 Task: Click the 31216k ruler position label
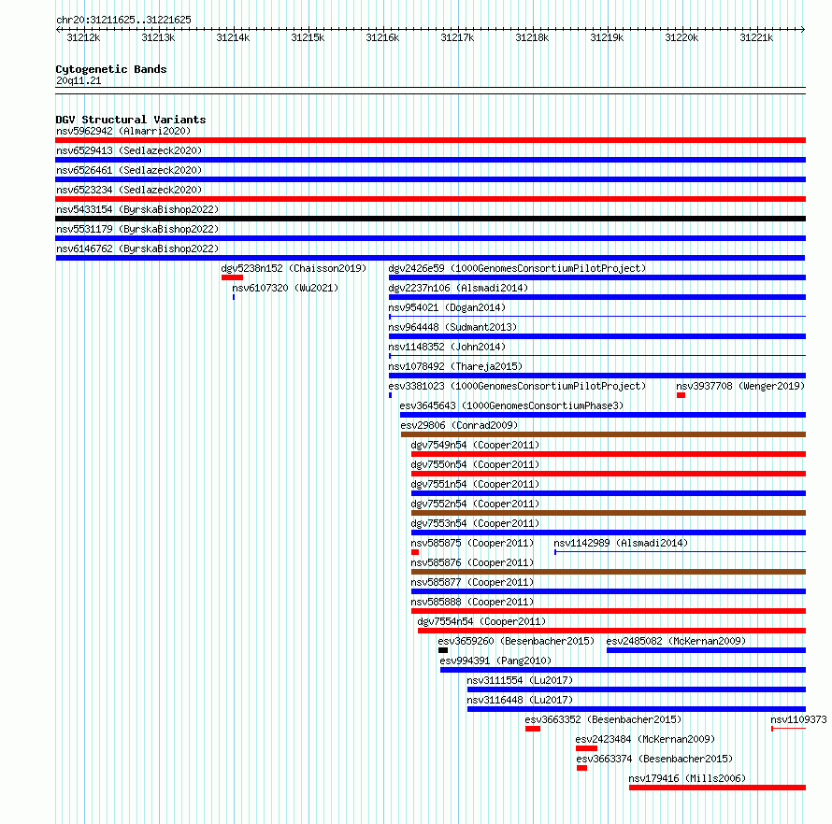(382, 38)
